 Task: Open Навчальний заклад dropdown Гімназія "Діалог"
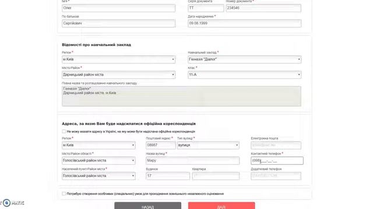point(245,59)
